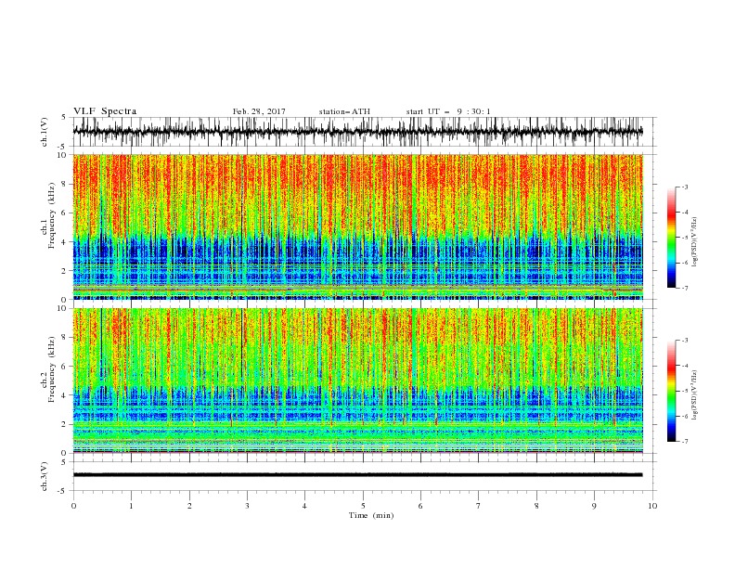Click the upper color bar '-3' label
Image resolution: width=735 pixels, height=568 pixels.
click(x=684, y=187)
